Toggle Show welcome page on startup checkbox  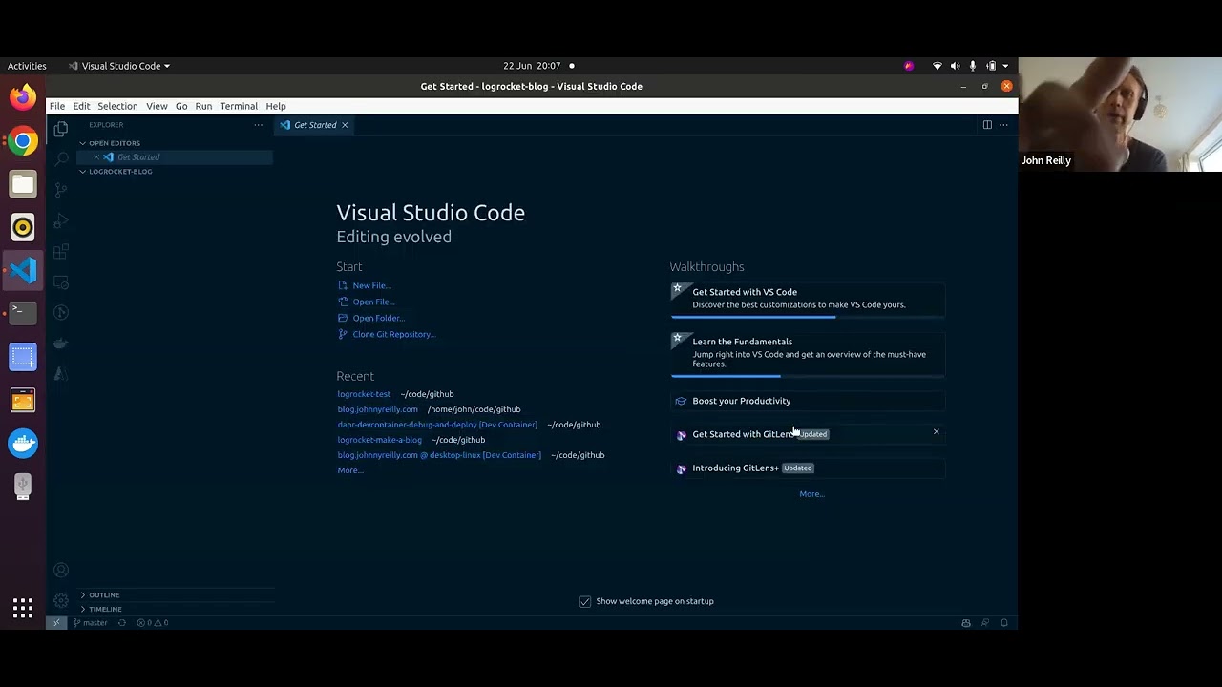pyautogui.click(x=585, y=601)
